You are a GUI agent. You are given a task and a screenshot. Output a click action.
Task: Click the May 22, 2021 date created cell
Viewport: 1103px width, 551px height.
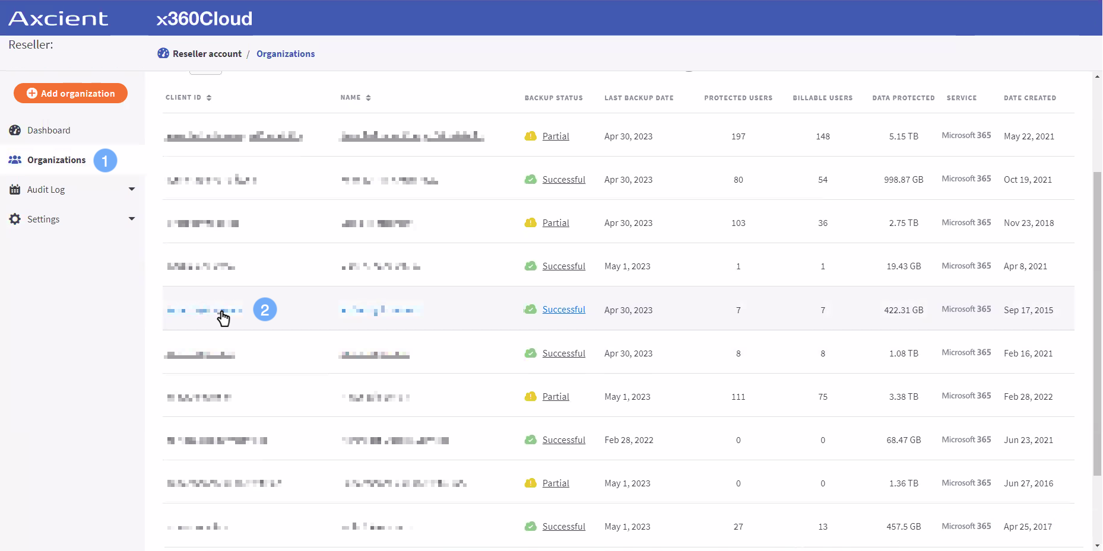pyautogui.click(x=1029, y=136)
